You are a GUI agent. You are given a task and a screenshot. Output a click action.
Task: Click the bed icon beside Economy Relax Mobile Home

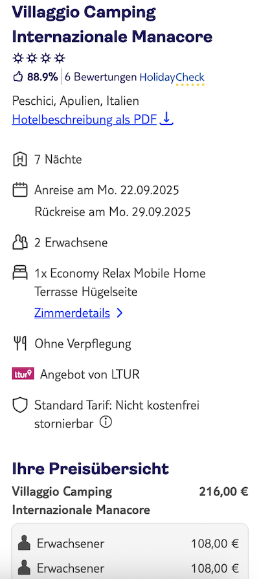20,273
